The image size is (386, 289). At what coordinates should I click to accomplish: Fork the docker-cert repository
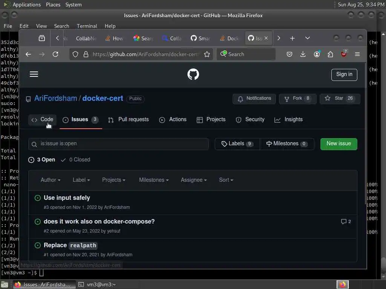[x=298, y=99]
